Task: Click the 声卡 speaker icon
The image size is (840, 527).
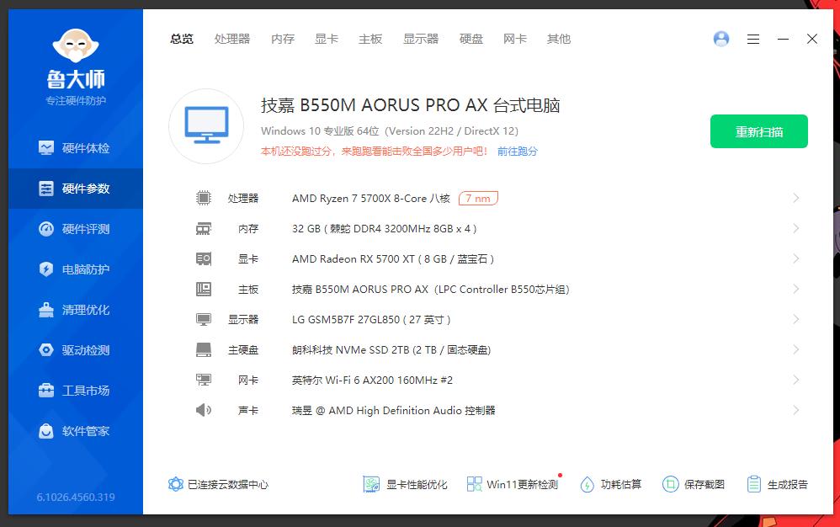Action: click(x=204, y=410)
